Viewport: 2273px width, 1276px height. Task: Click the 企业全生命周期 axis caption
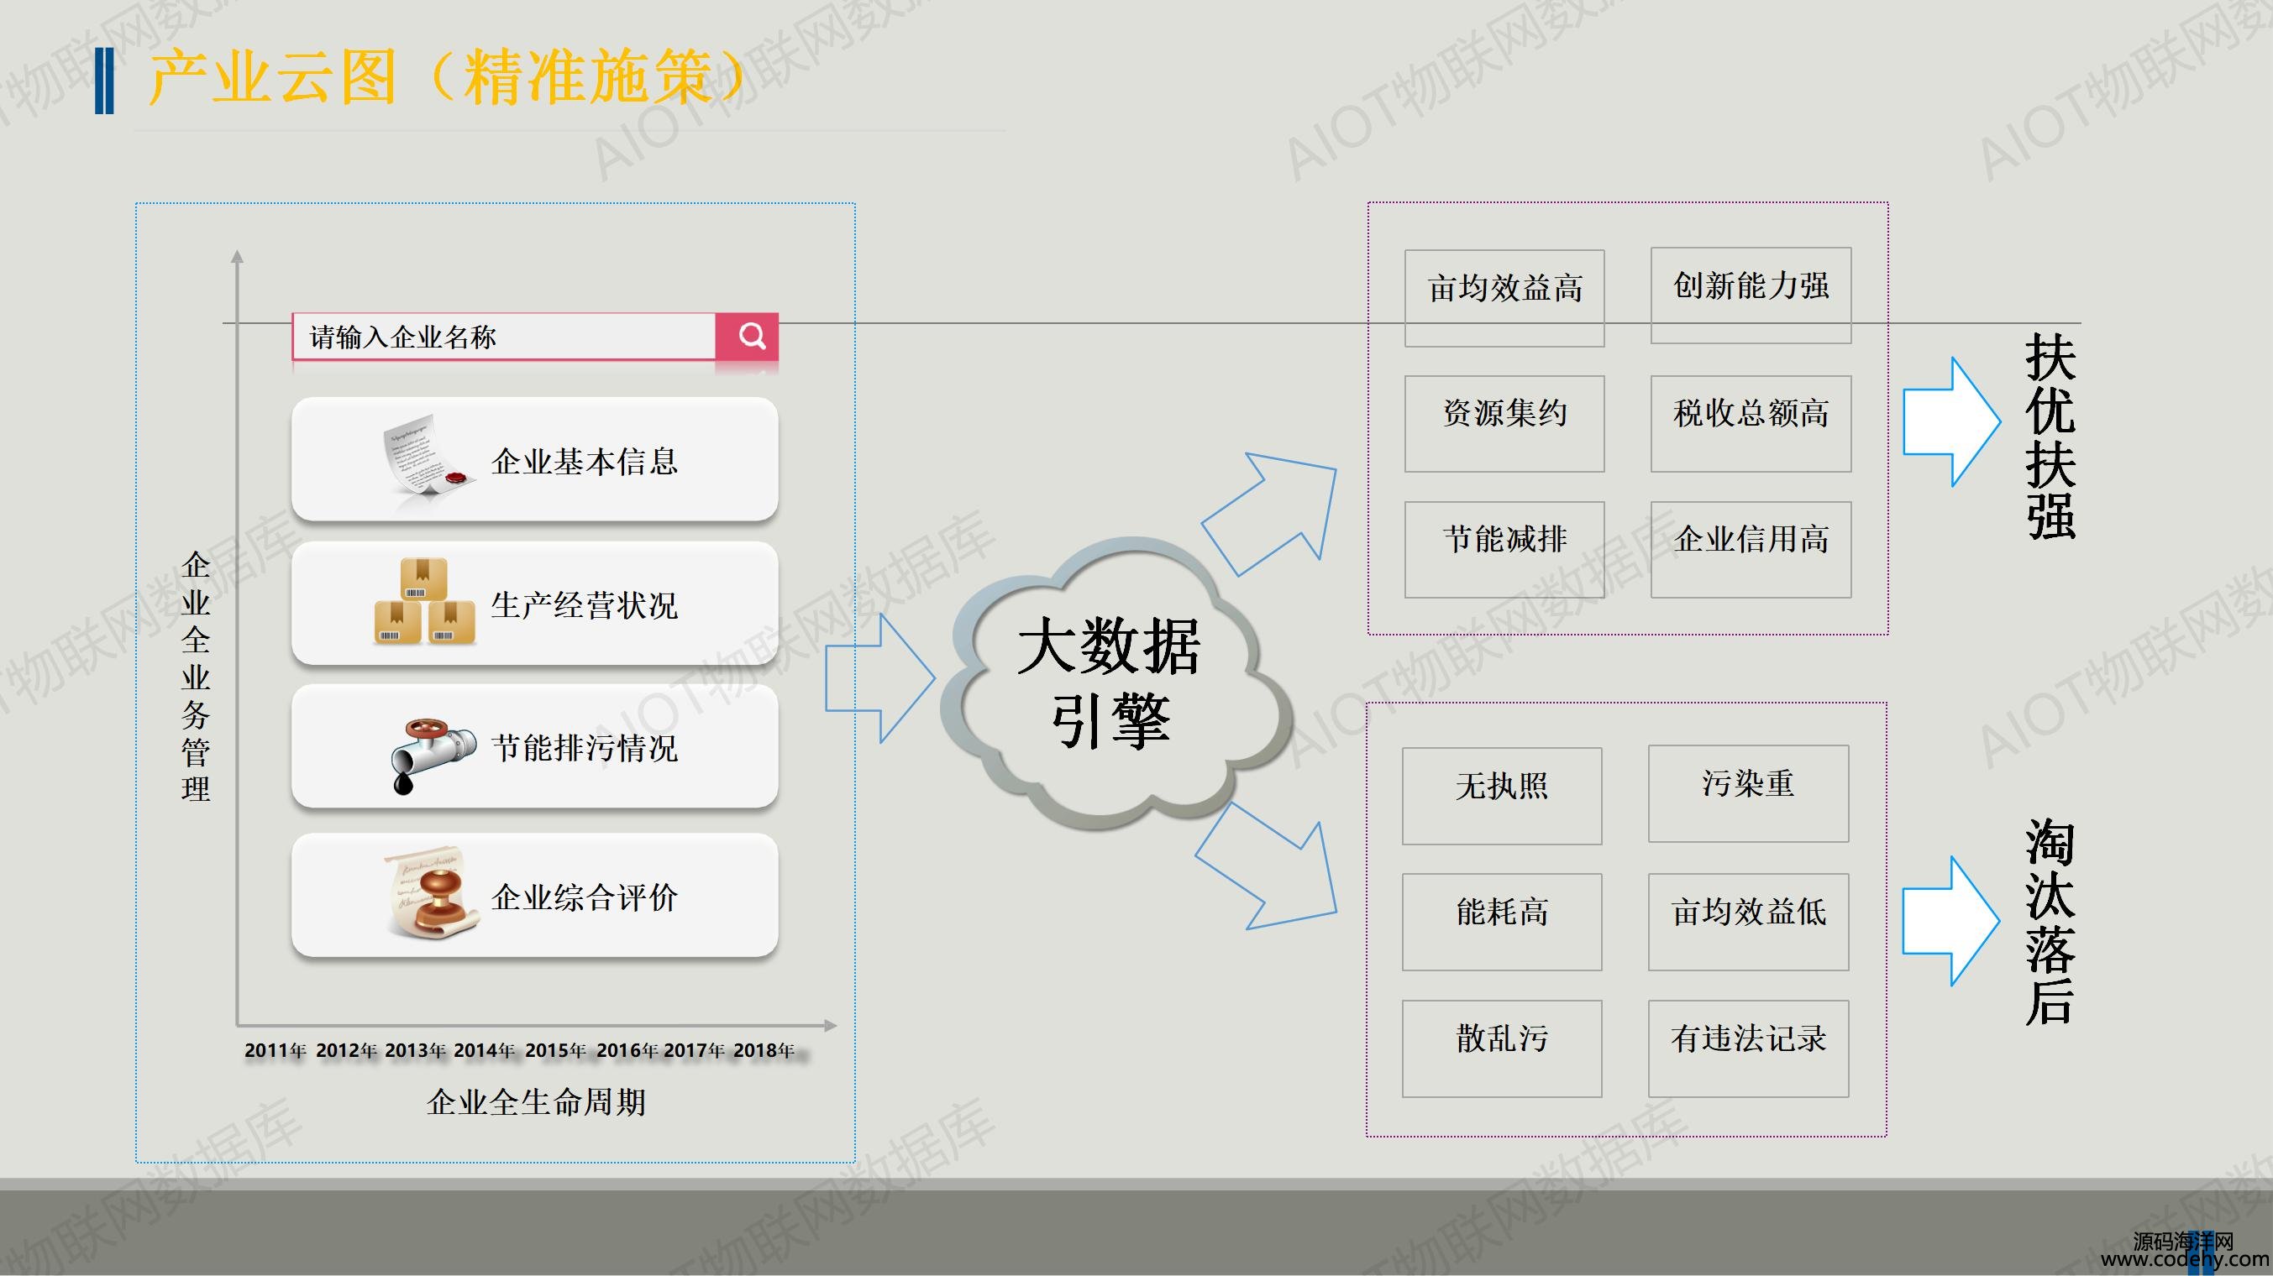pyautogui.click(x=537, y=1101)
